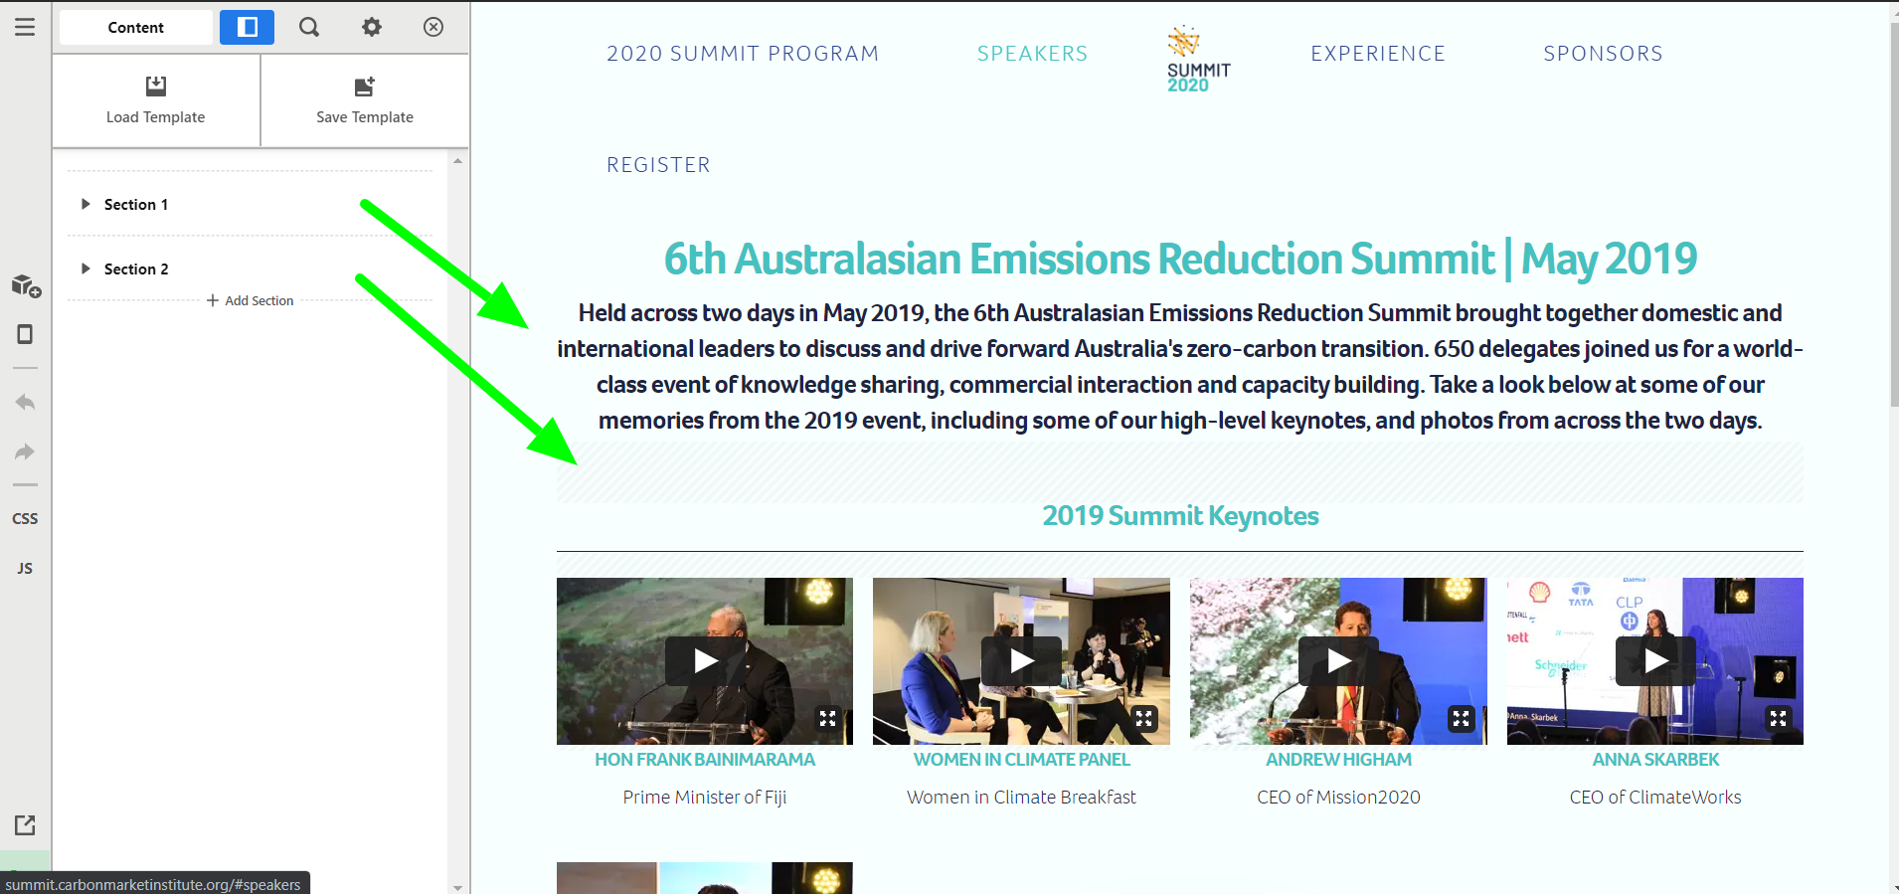Viewport: 1899px width, 894px height.
Task: Click Save Template
Action: pos(365,100)
